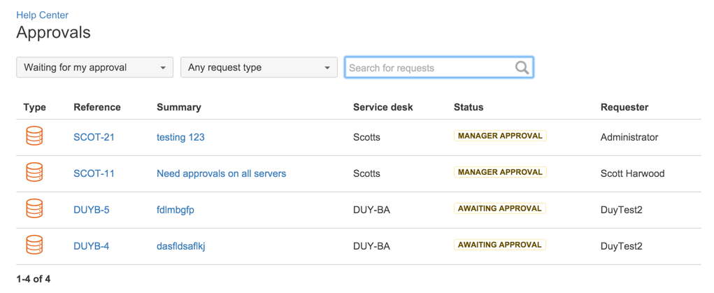
Task: Open reference DUYB-4
Action: pos(92,246)
